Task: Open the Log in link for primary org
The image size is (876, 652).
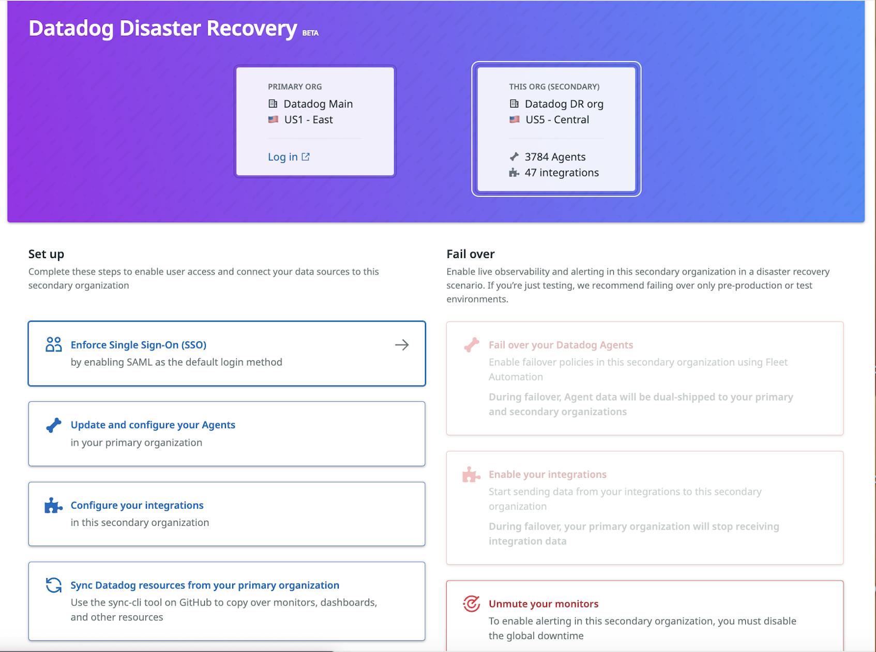Action: tap(282, 157)
